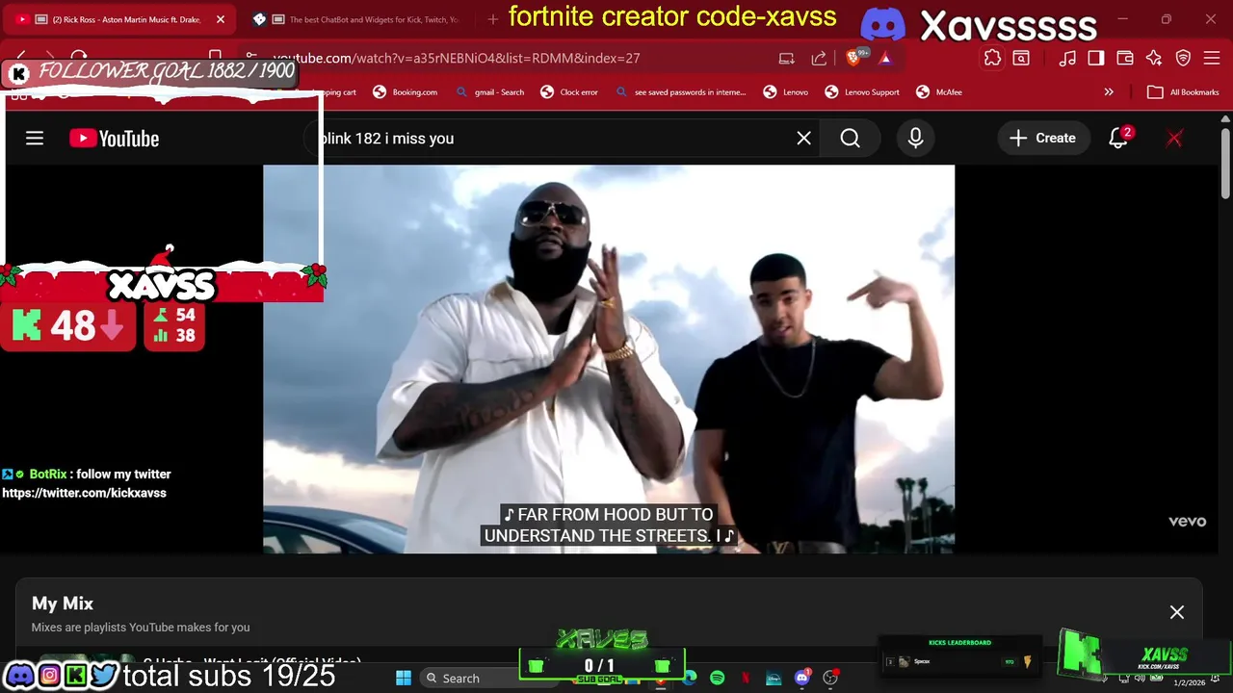The height and width of the screenshot is (693, 1233).
Task: Open Netflix from the taskbar
Action: tap(746, 678)
